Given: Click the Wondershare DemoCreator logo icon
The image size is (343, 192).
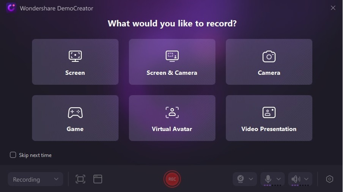Looking at the screenshot, I should tap(11, 8).
